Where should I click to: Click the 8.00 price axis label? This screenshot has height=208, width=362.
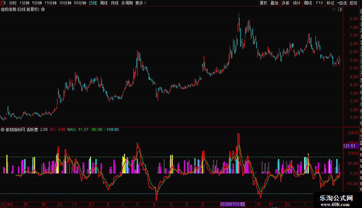[354, 19]
